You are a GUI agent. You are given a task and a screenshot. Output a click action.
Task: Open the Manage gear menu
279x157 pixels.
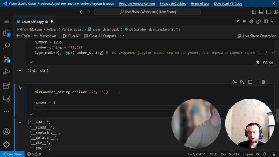click(x=7, y=144)
